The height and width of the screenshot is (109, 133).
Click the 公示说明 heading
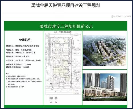click(x=25, y=40)
